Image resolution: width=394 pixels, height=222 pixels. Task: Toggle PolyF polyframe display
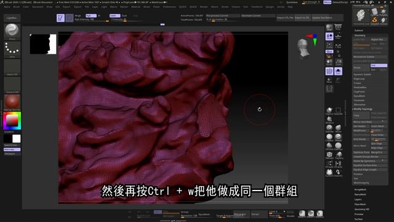(x=329, y=72)
